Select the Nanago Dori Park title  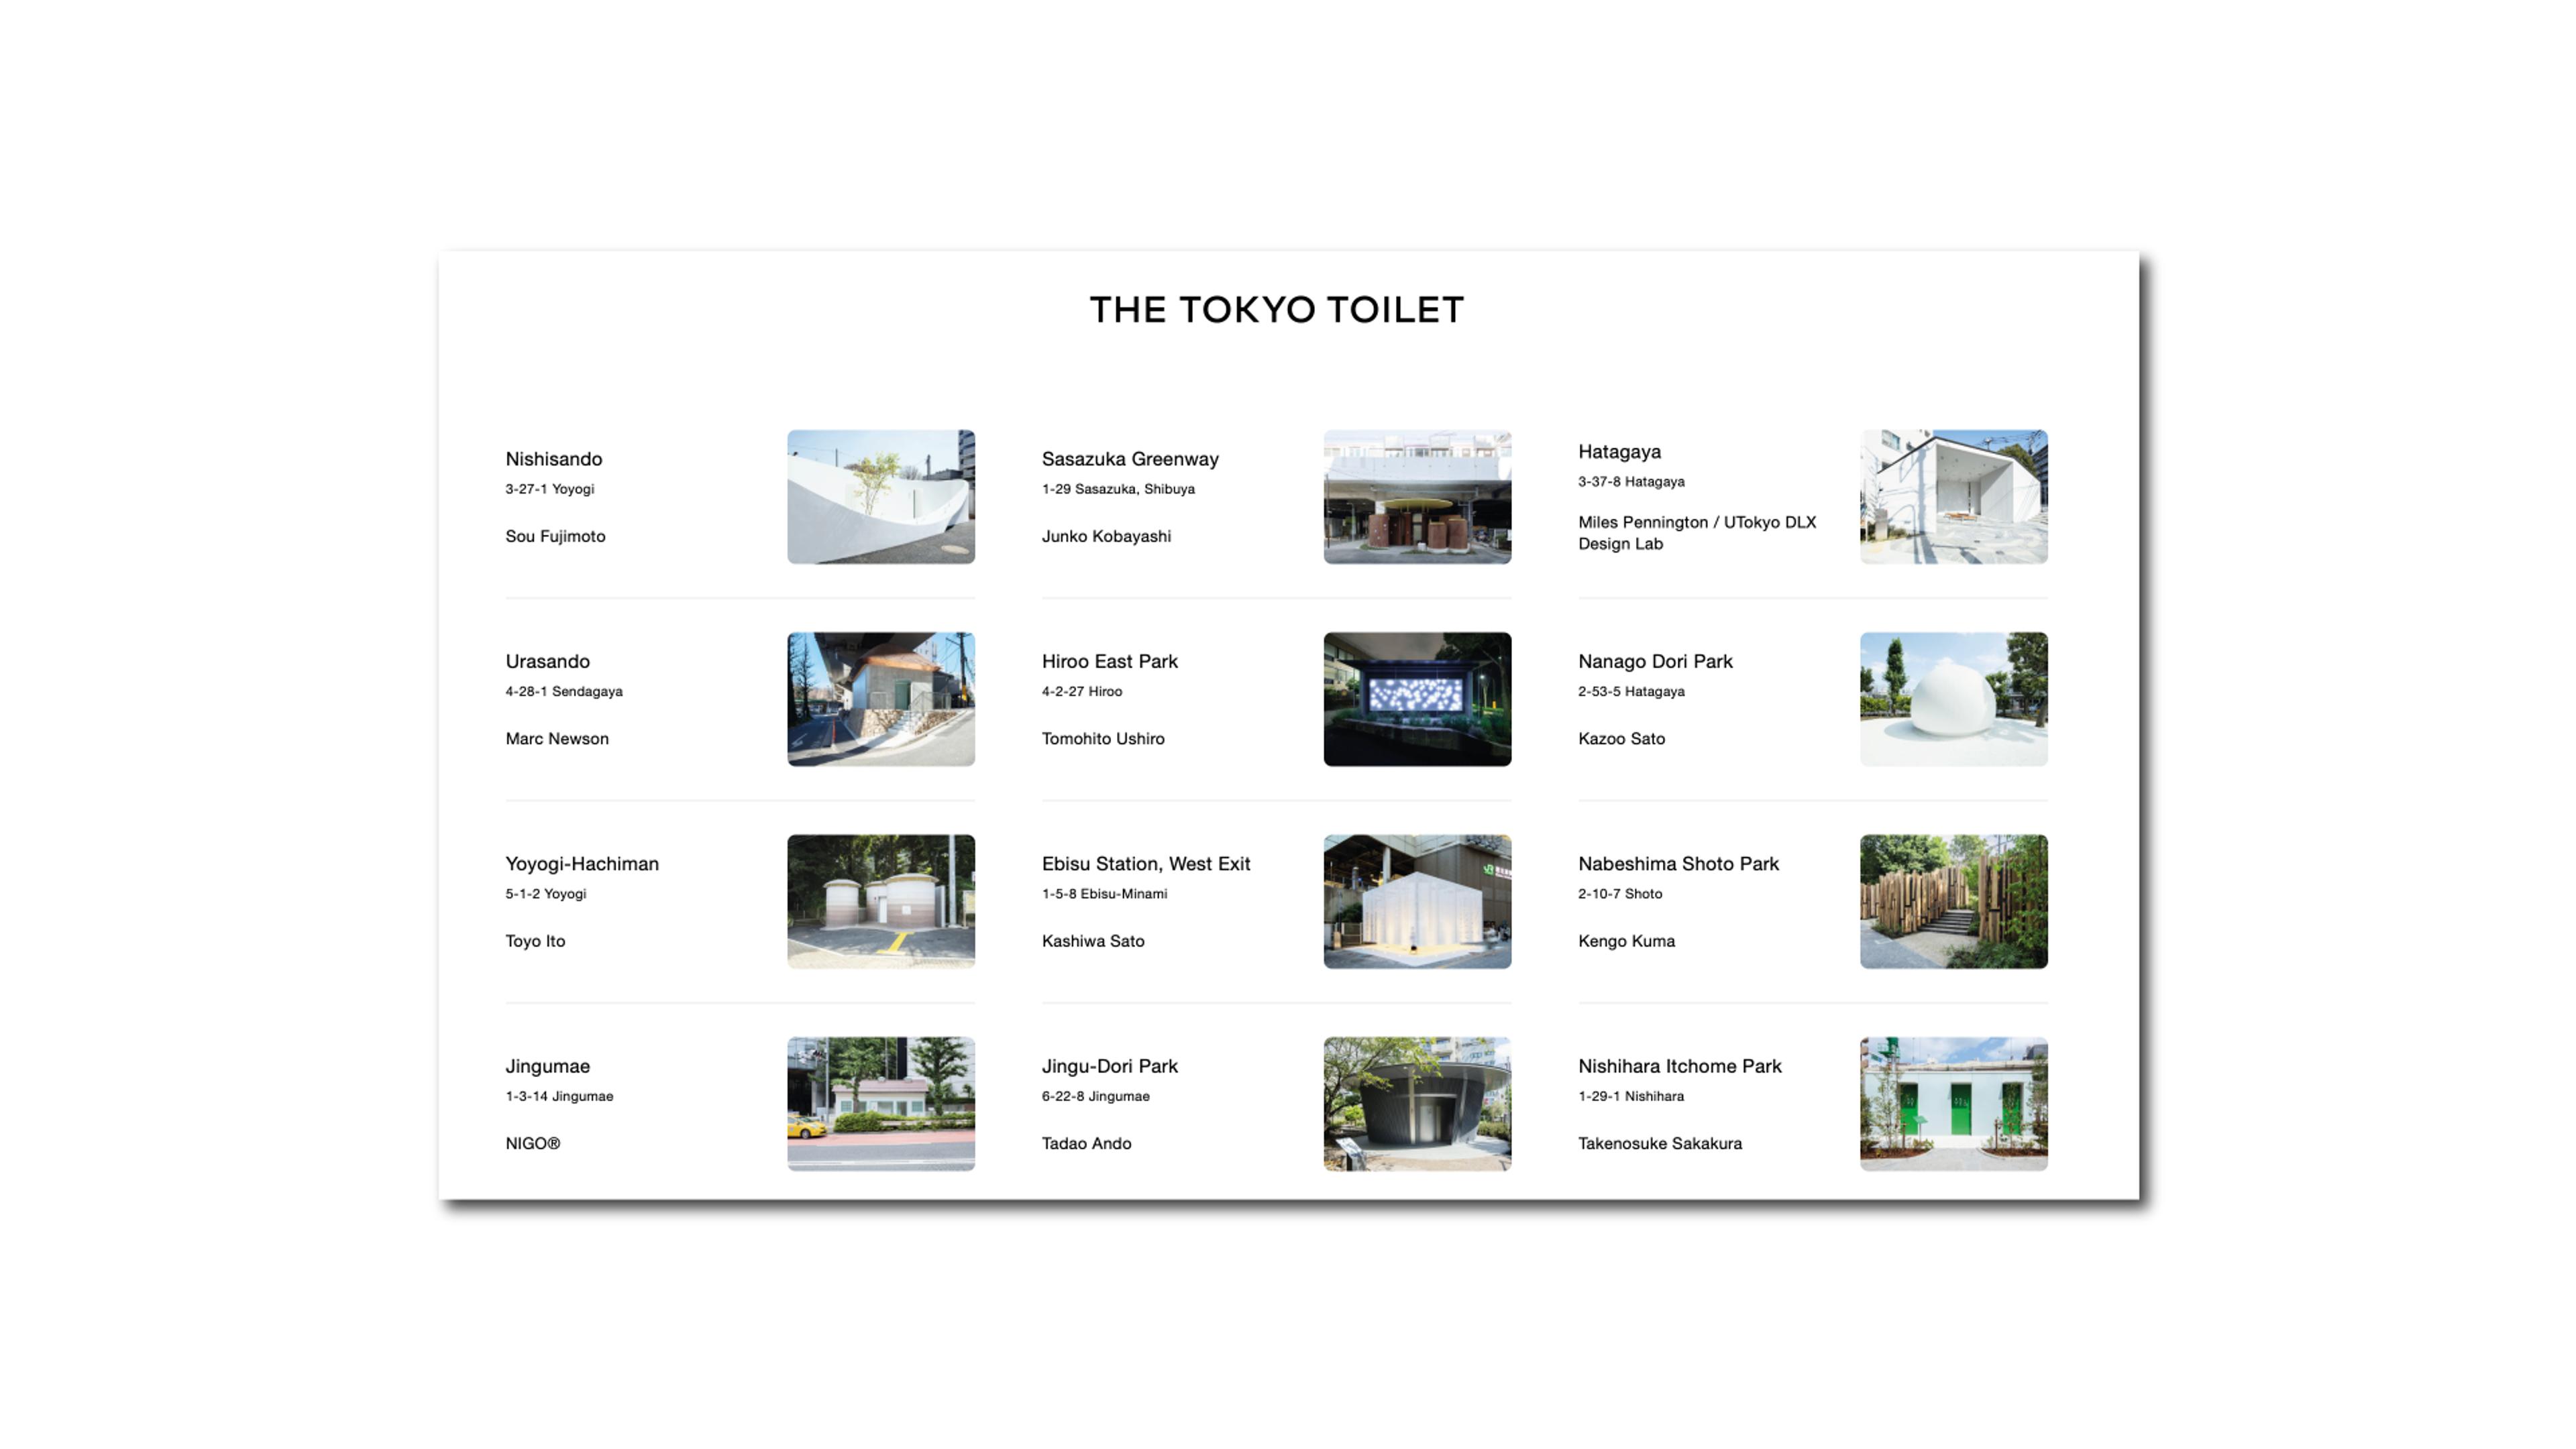click(x=1655, y=662)
